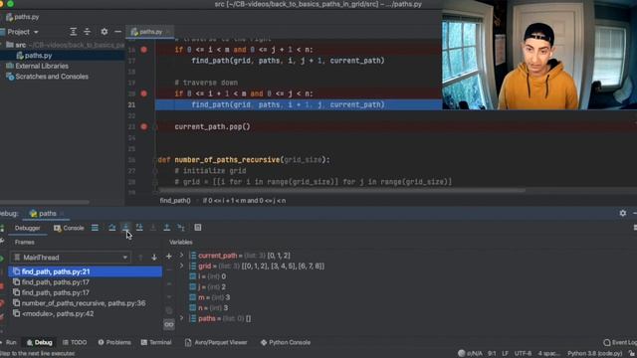This screenshot has height=358, width=637.
Task: Toggle breakpoint on line 16
Action: click(143, 50)
